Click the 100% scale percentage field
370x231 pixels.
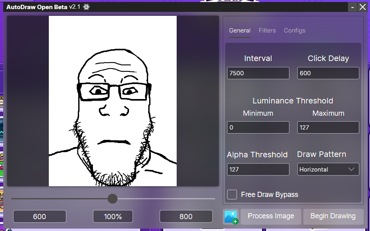[113, 217]
